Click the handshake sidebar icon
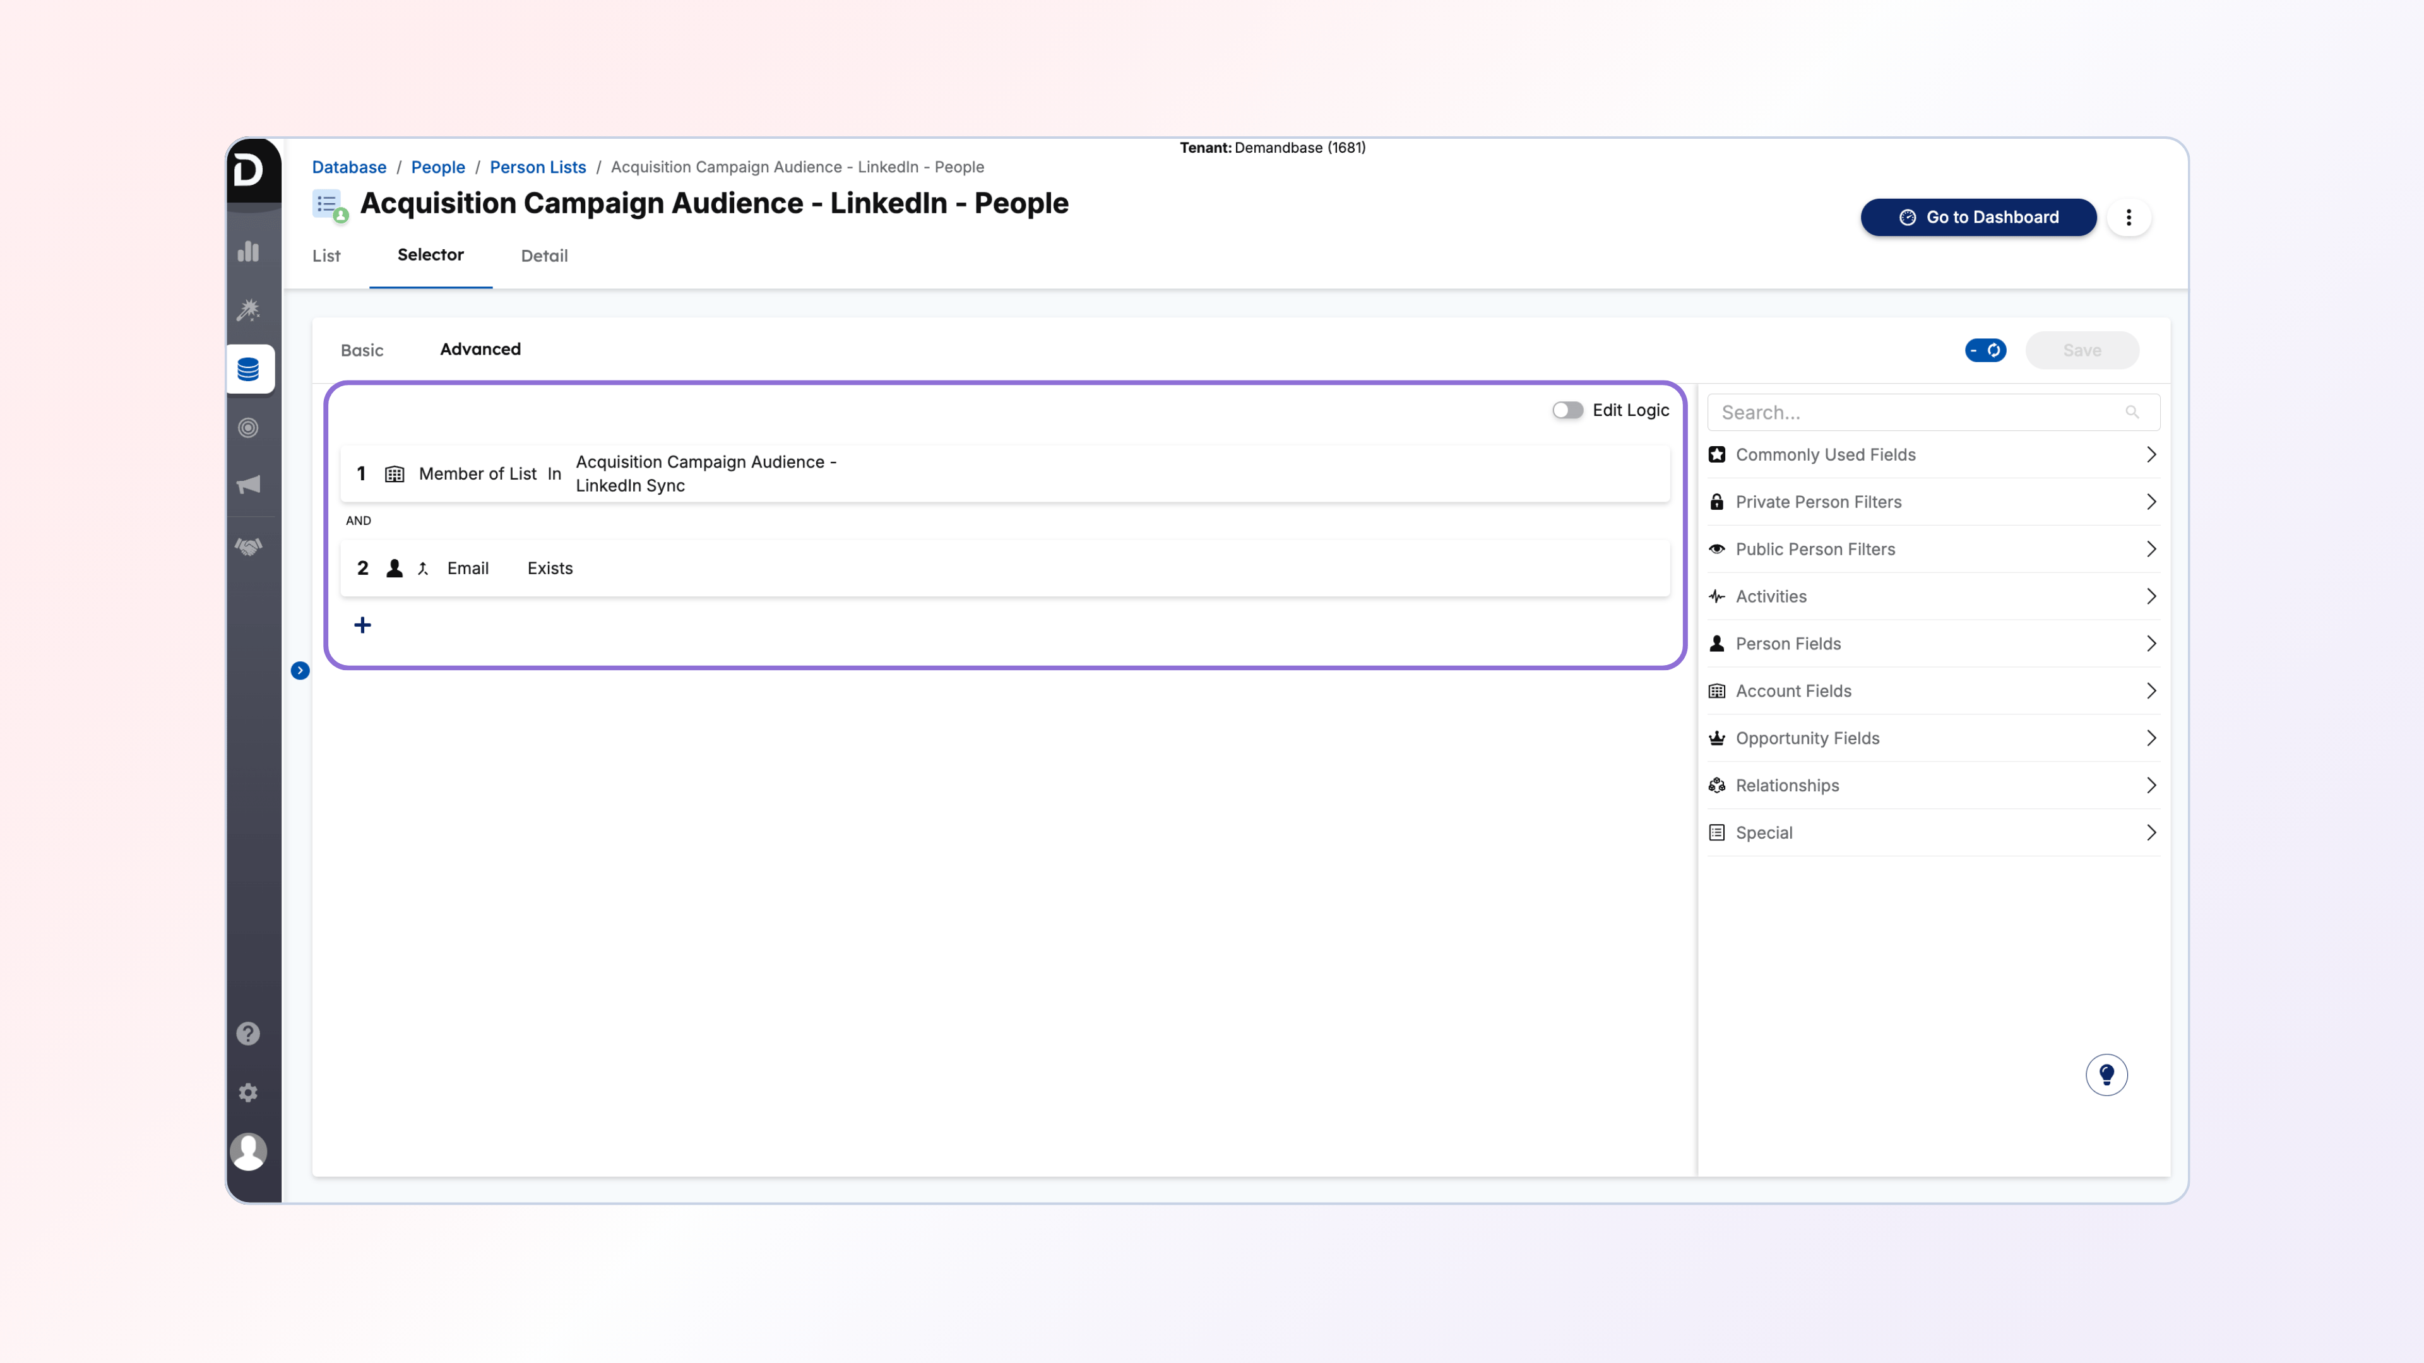 [x=249, y=546]
